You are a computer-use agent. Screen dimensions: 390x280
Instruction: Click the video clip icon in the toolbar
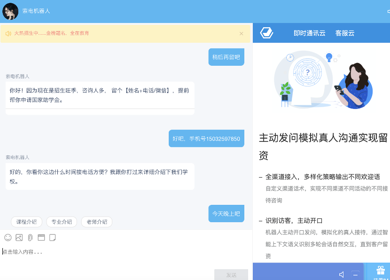41,238
